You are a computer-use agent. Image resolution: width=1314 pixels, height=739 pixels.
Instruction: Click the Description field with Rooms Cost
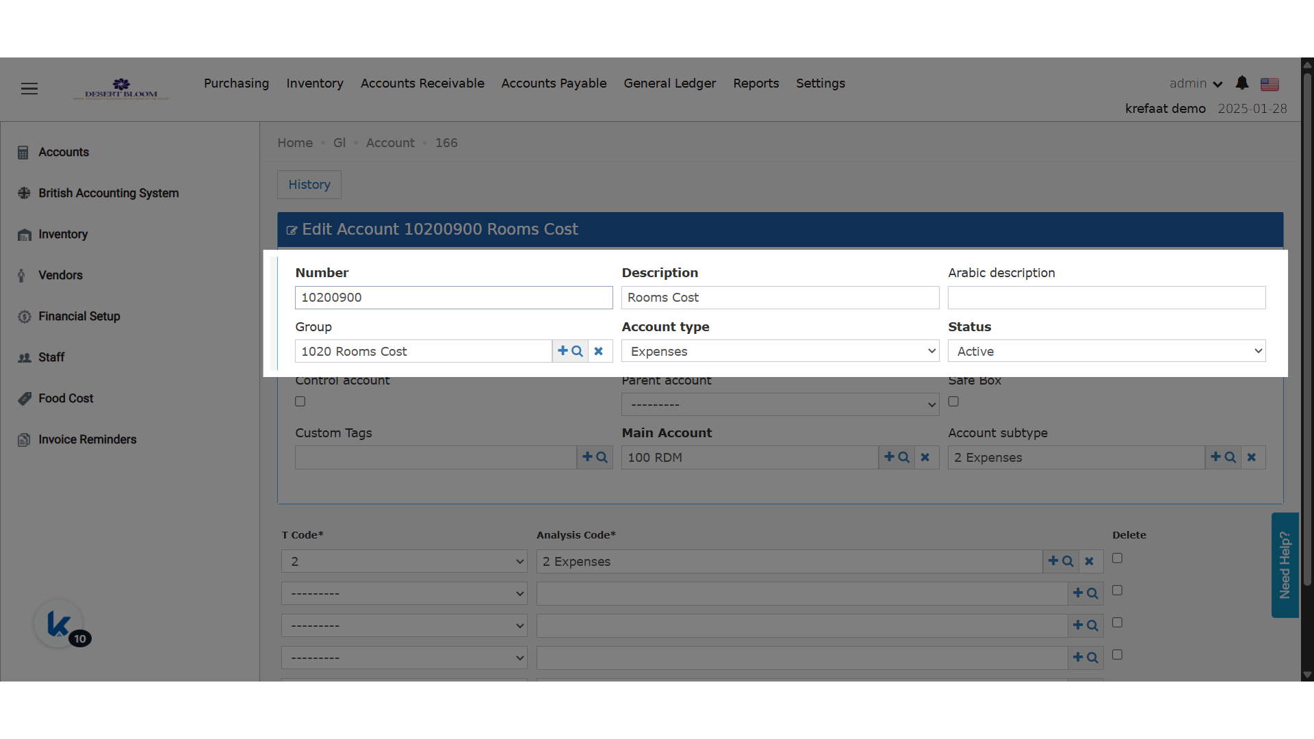tap(780, 298)
